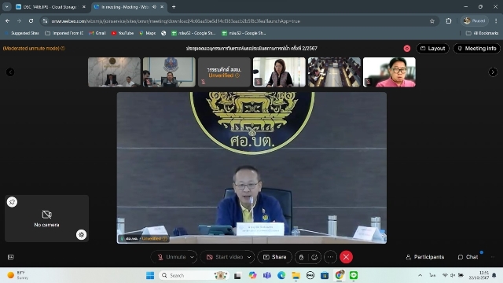This screenshot has width=503, height=283.
Task: Click the raise hand gesture icon
Action: (x=302, y=257)
